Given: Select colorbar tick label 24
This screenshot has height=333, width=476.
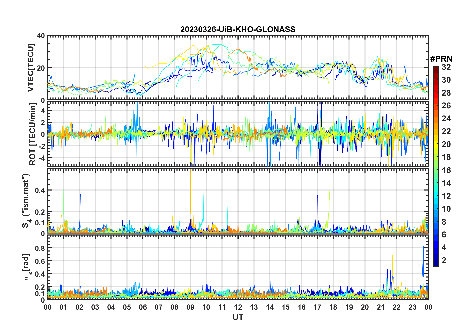Looking at the screenshot, I should 446,118.
